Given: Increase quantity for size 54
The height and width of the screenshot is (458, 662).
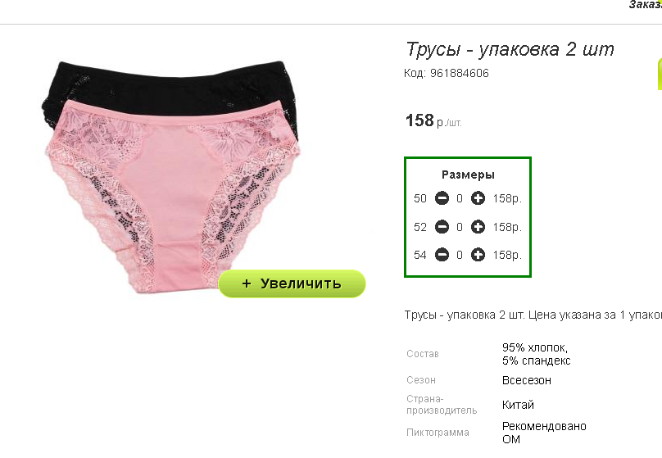Looking at the screenshot, I should pyautogui.click(x=478, y=255).
